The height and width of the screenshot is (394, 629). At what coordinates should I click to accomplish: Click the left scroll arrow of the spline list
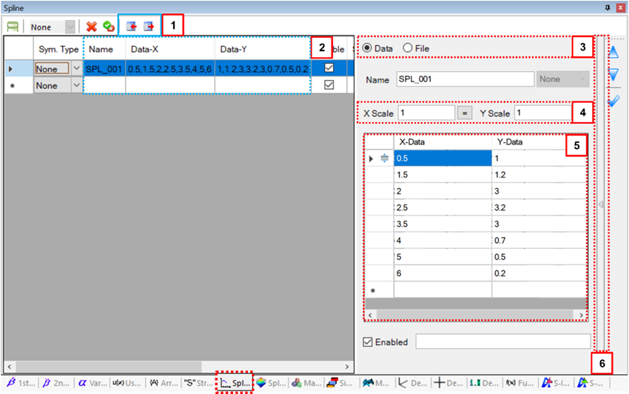10,367
